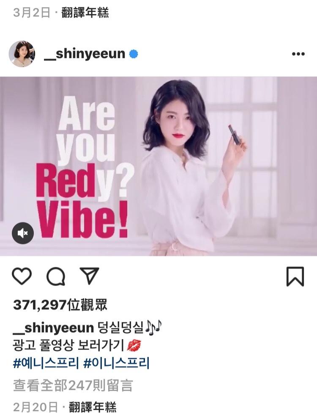Open the three-dot more options menu
This screenshot has width=317, height=413.
click(298, 54)
